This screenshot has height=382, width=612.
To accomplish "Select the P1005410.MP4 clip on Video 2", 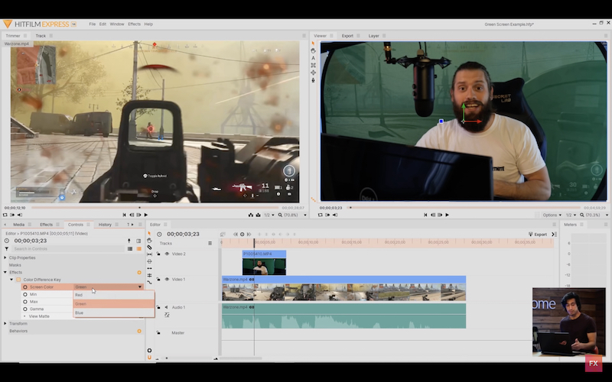I will [264, 263].
